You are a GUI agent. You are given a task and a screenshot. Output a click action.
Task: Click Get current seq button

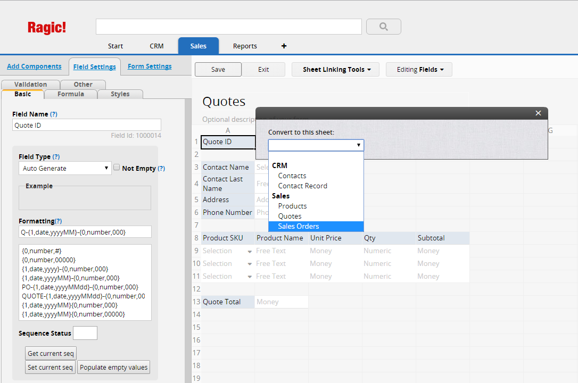click(51, 354)
